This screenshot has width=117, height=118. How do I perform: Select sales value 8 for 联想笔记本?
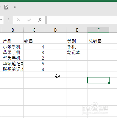coord(34,69)
